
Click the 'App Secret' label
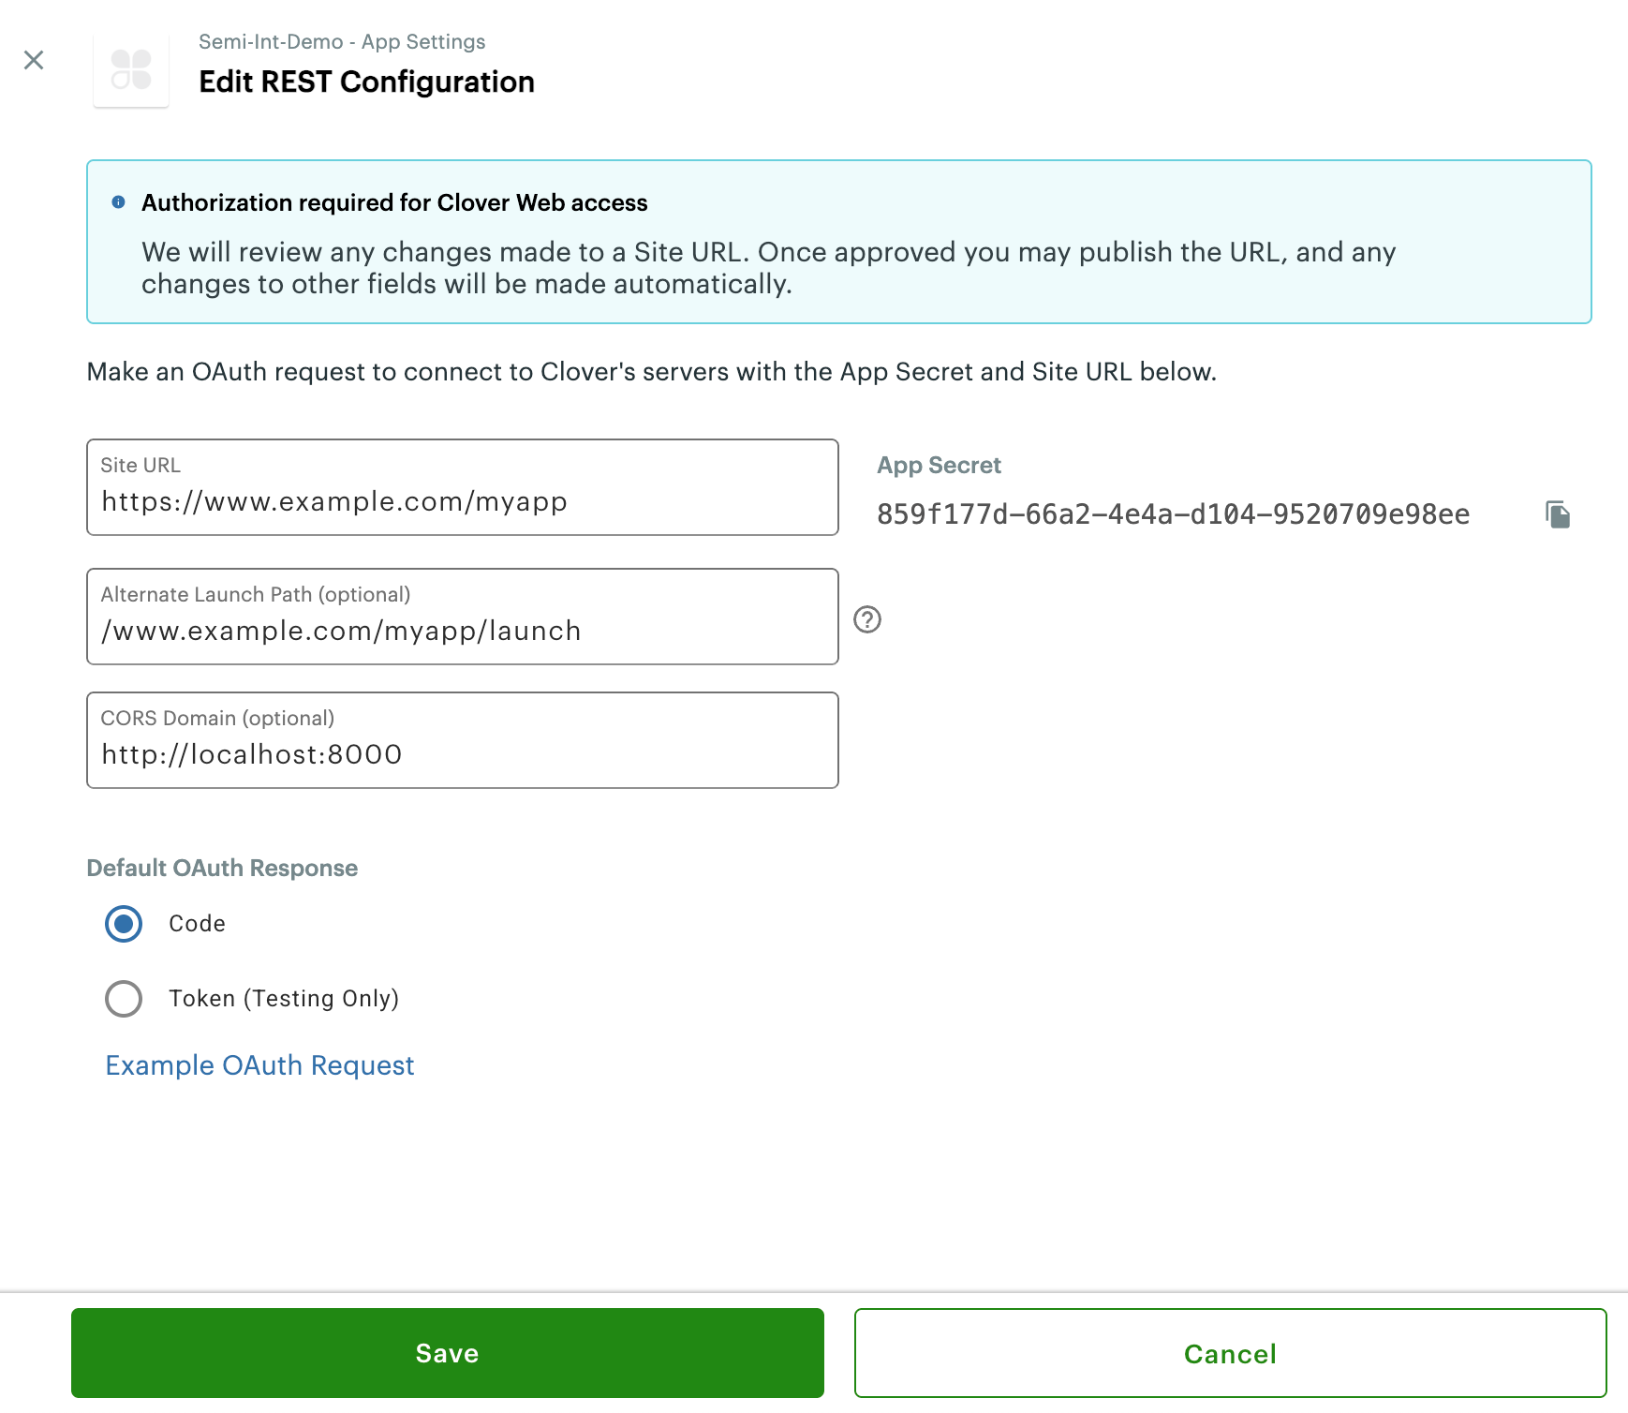[939, 466]
